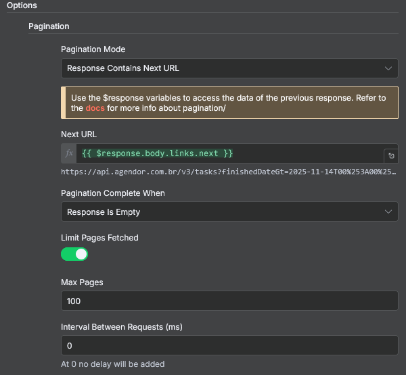Click the yellow $response variables notice
This screenshot has width=406, height=375.
[x=229, y=103]
